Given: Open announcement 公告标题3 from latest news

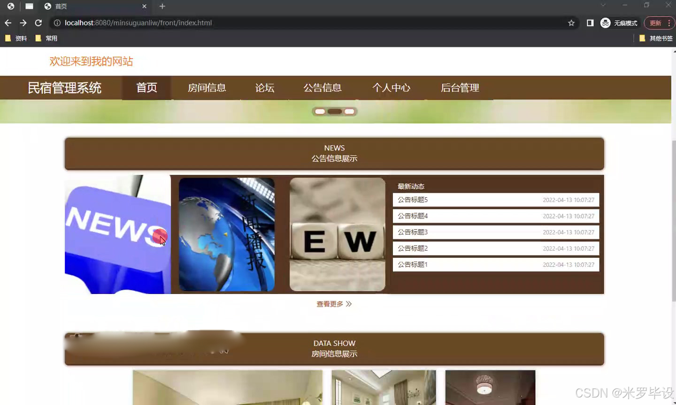Looking at the screenshot, I should 495,232.
